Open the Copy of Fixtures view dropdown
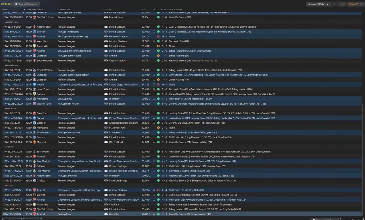This screenshot has width=365, height=220. tap(26, 4)
